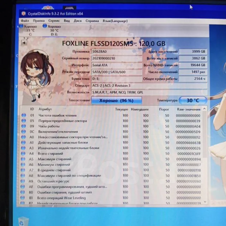Click the scroll up arrow of the attribute list

pyautogui.click(x=204, y=109)
